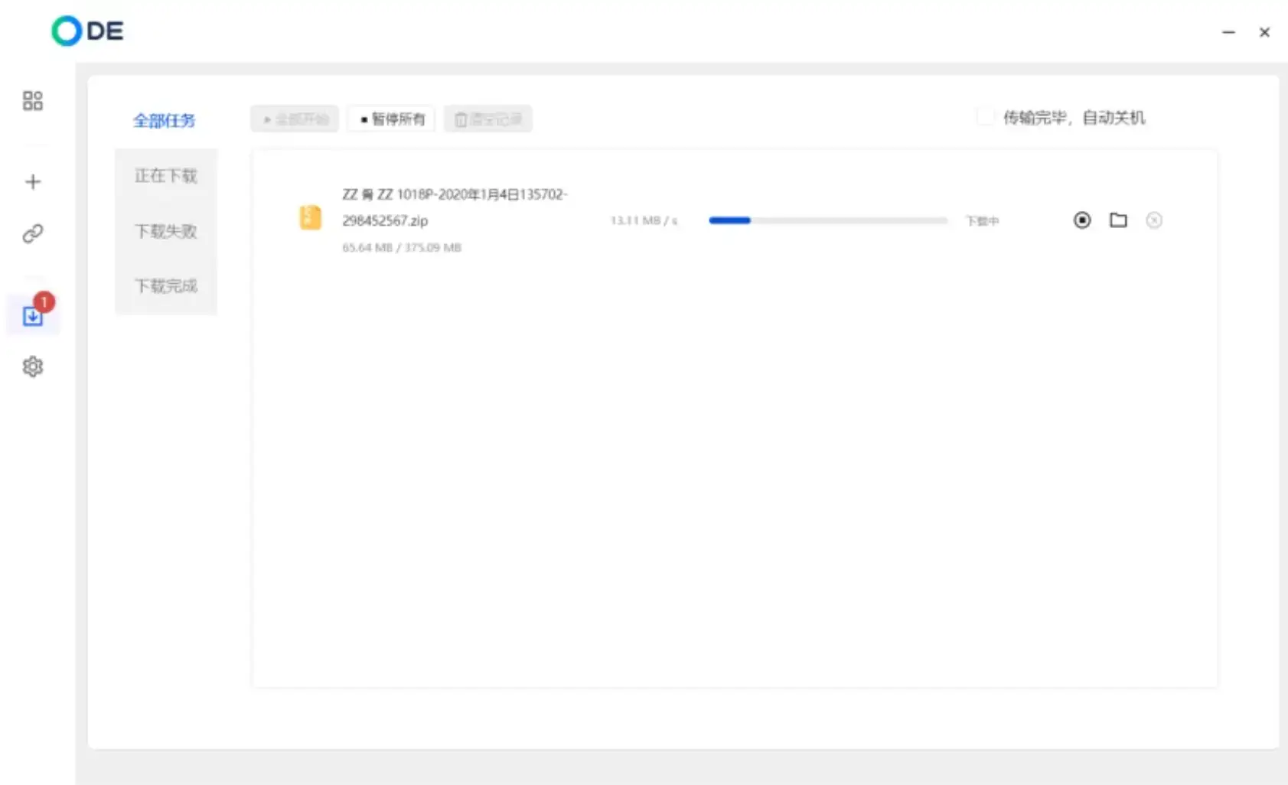
Task: Click the download progress bar
Action: click(828, 220)
